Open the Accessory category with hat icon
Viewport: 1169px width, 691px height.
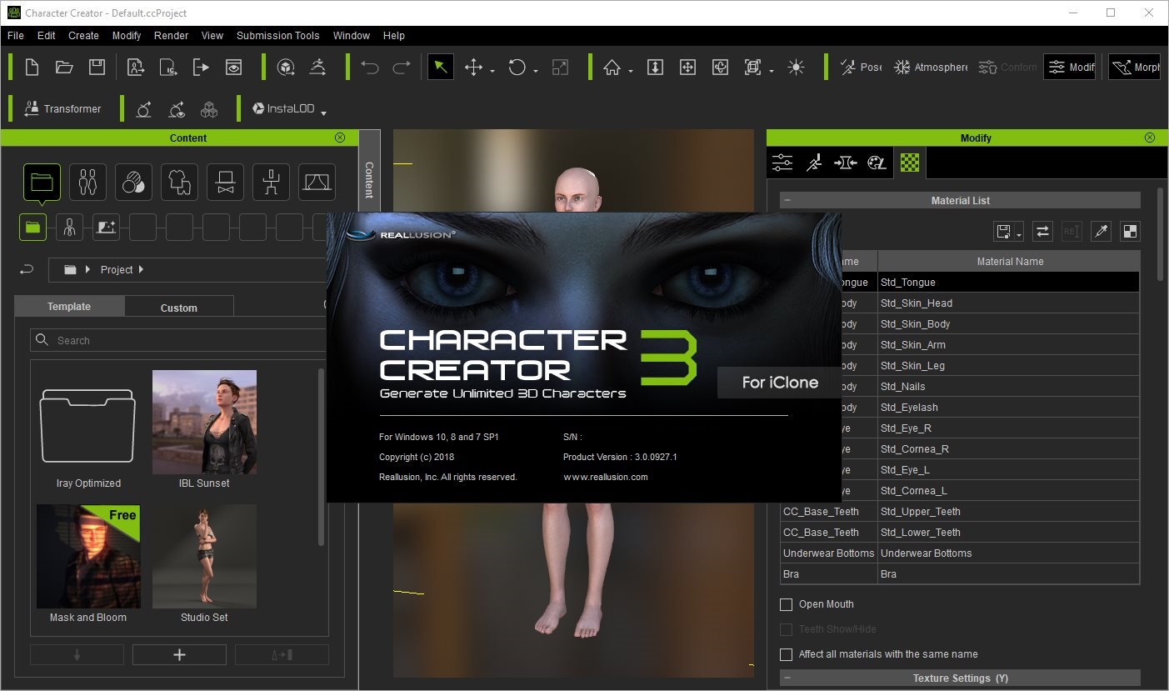pos(225,182)
